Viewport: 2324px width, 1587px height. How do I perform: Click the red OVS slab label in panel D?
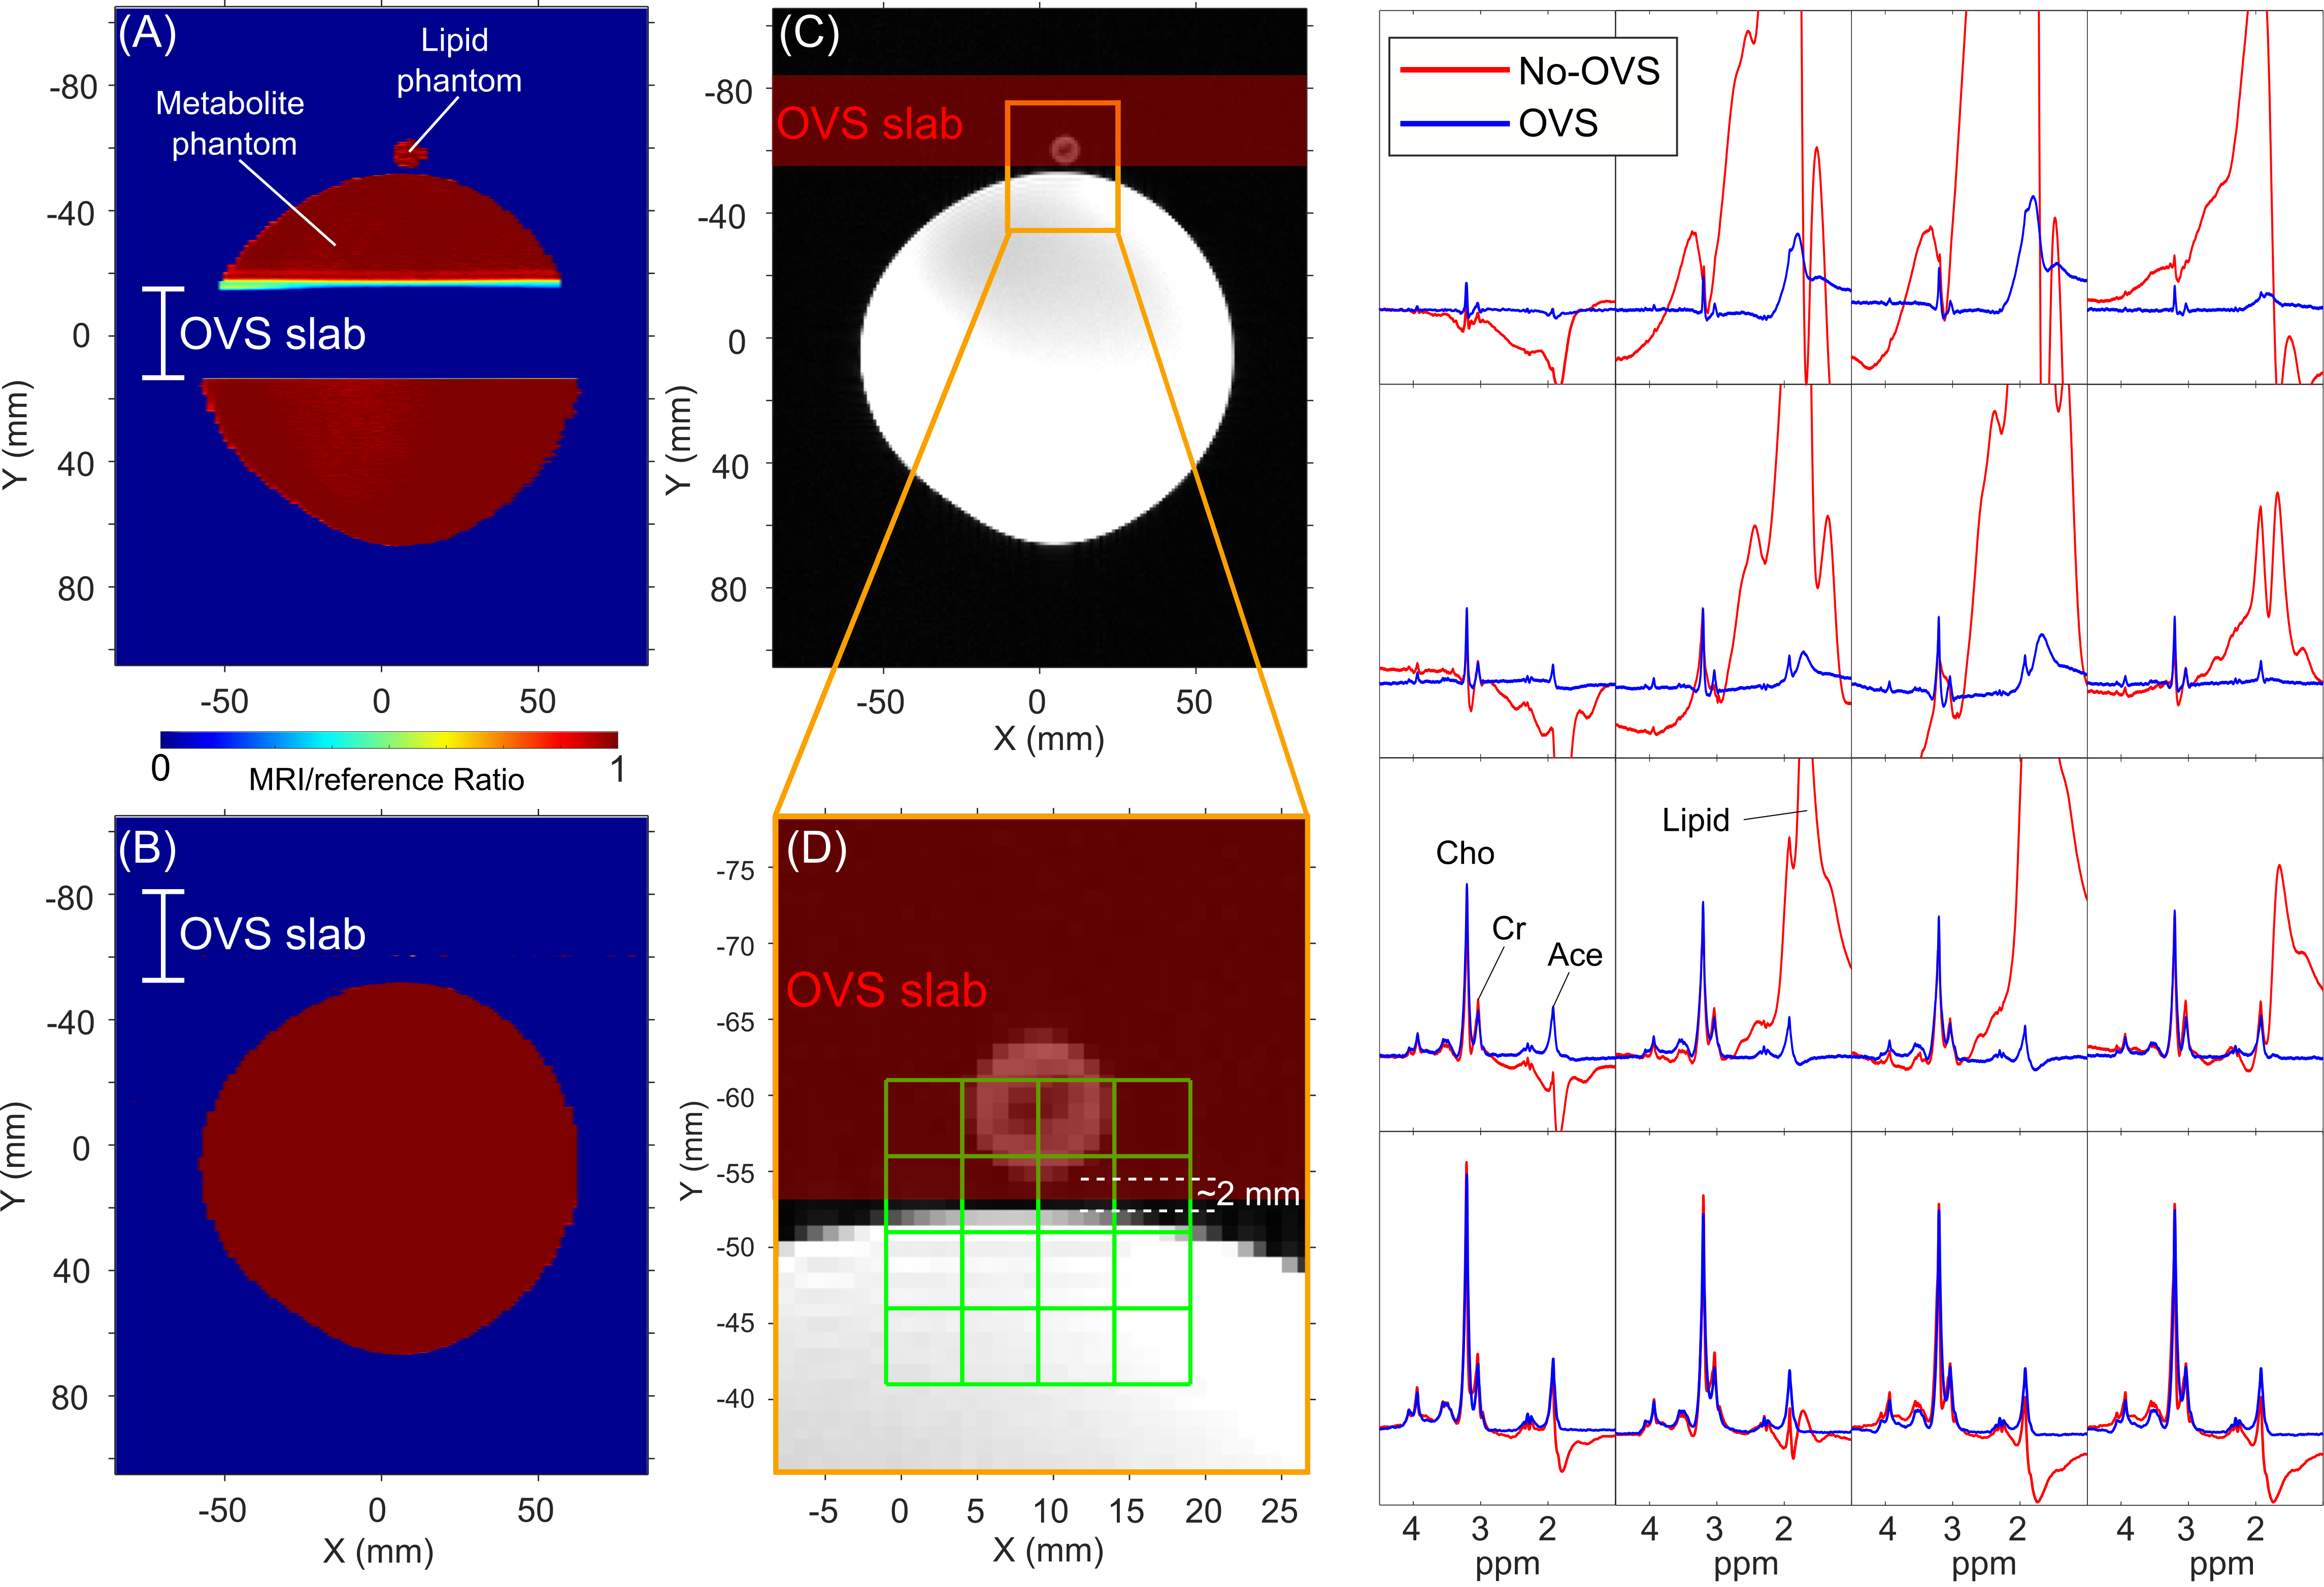[886, 990]
